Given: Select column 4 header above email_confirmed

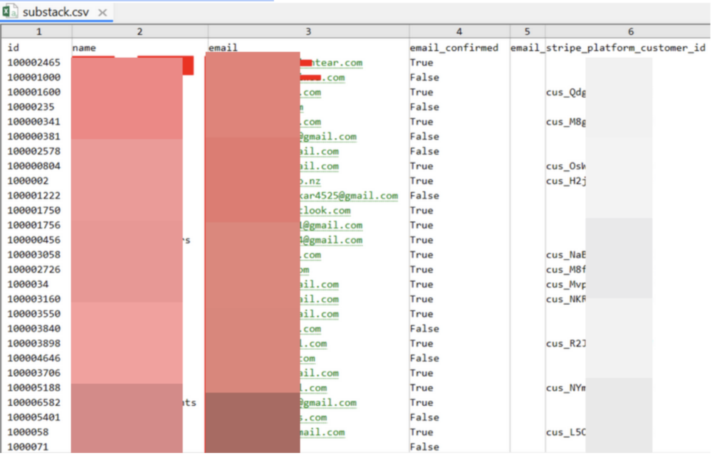Looking at the screenshot, I should 459,32.
